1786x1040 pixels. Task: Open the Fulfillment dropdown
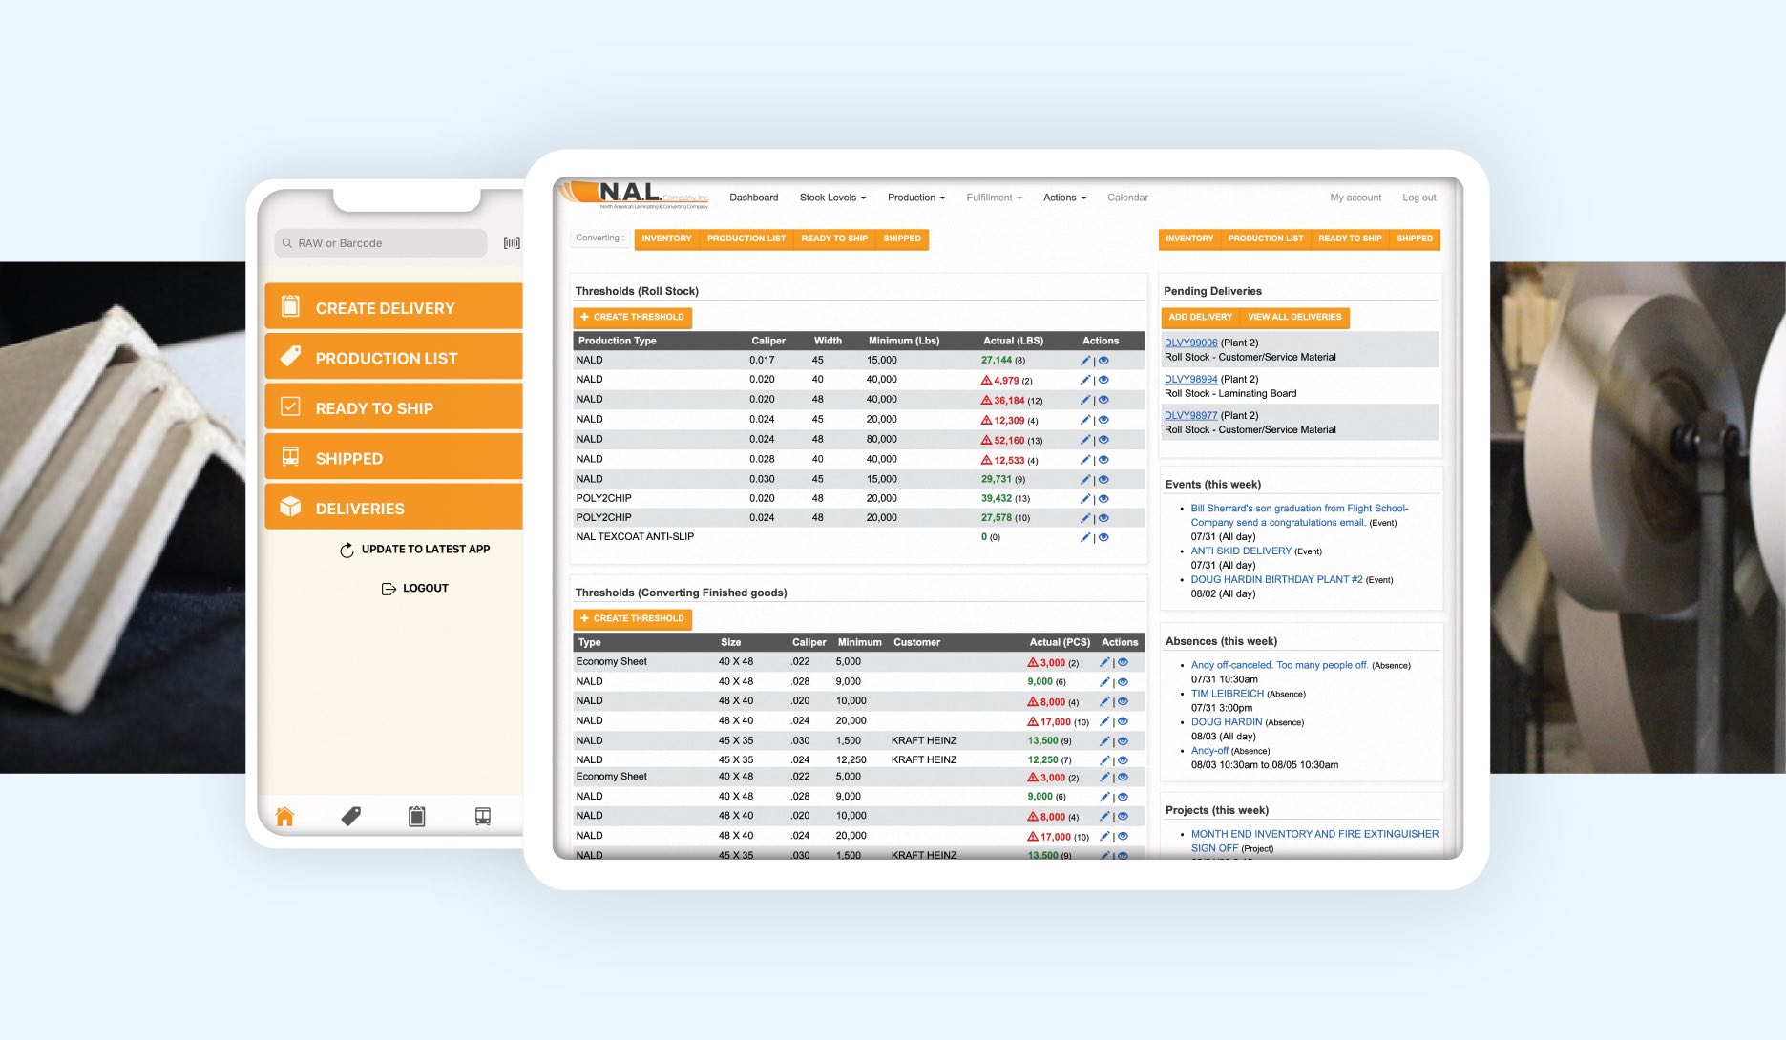click(992, 198)
